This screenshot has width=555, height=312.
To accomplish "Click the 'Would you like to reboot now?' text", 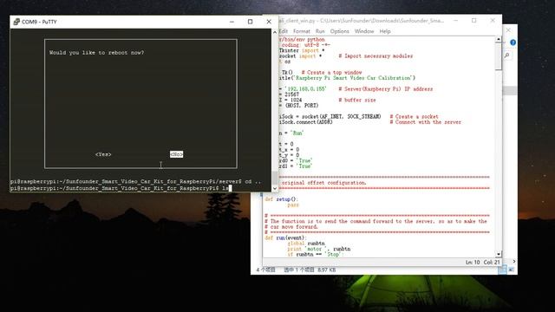I will (96, 53).
